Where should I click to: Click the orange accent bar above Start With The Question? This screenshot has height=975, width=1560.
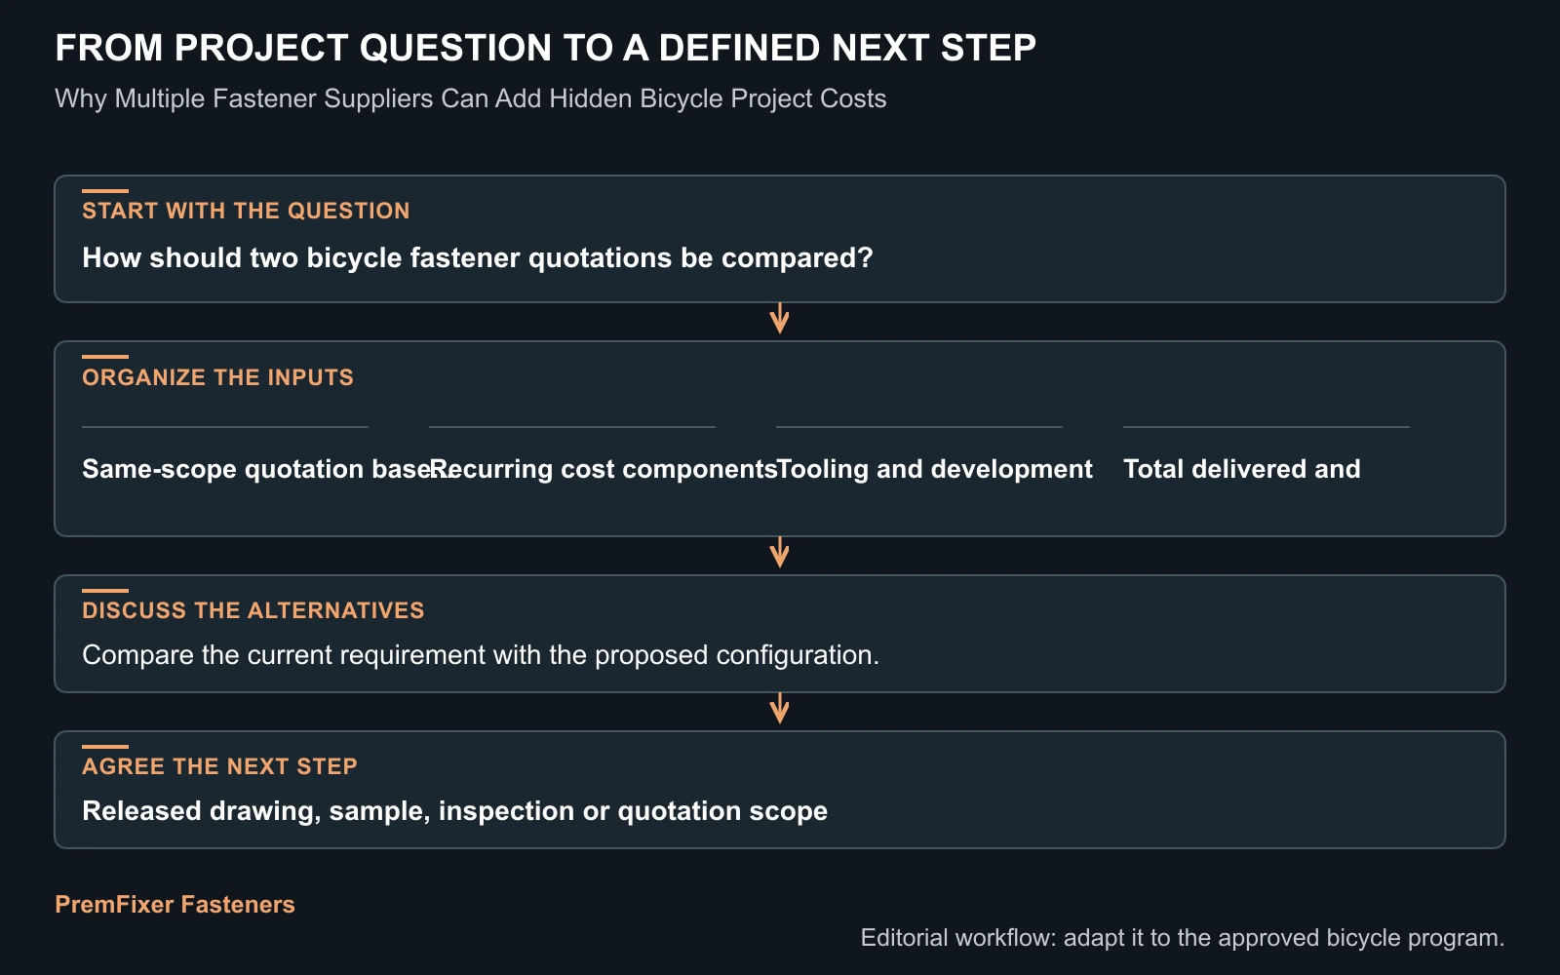click(x=105, y=191)
